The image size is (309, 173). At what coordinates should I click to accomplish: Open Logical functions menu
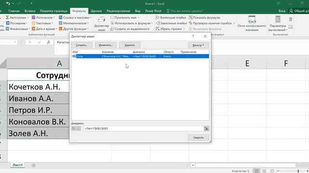(x=43, y=17)
